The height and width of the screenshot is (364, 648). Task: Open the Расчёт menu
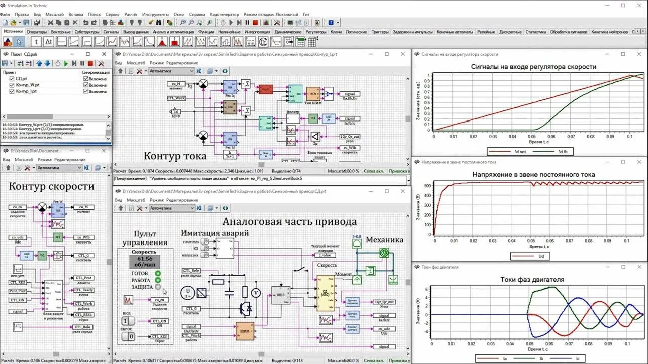131,14
